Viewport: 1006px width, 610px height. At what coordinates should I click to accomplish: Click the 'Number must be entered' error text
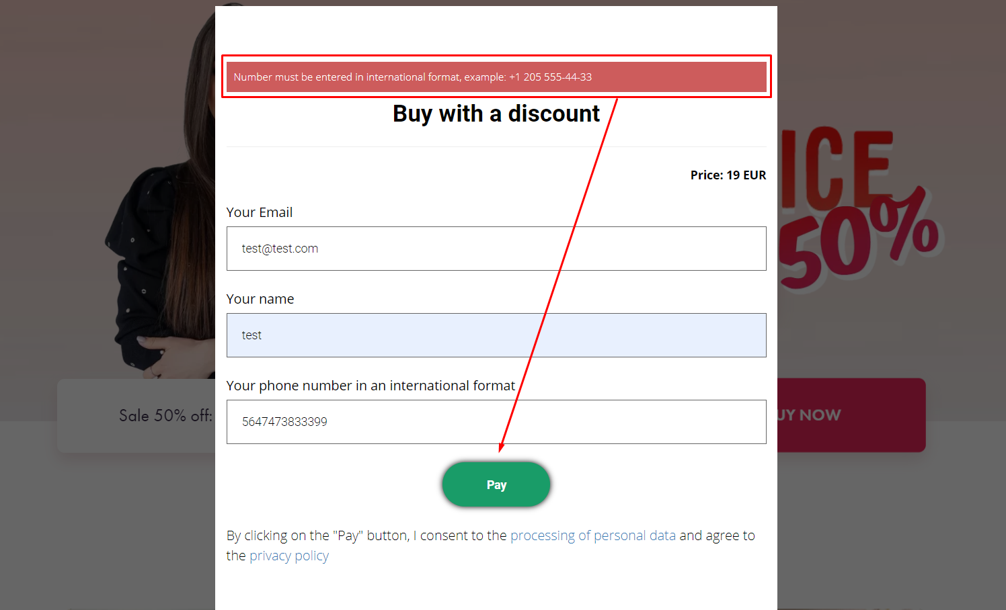369,77
